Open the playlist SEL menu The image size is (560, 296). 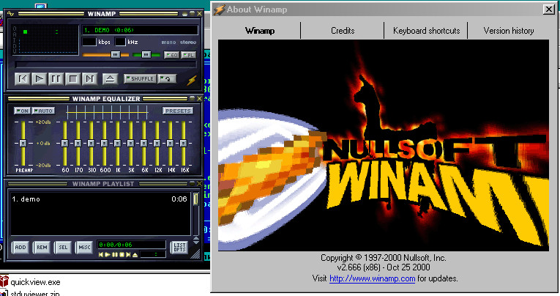click(x=63, y=248)
